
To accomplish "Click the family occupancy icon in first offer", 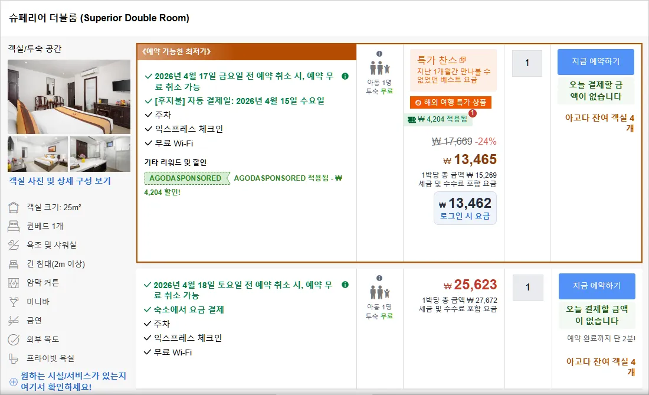I will pyautogui.click(x=379, y=68).
